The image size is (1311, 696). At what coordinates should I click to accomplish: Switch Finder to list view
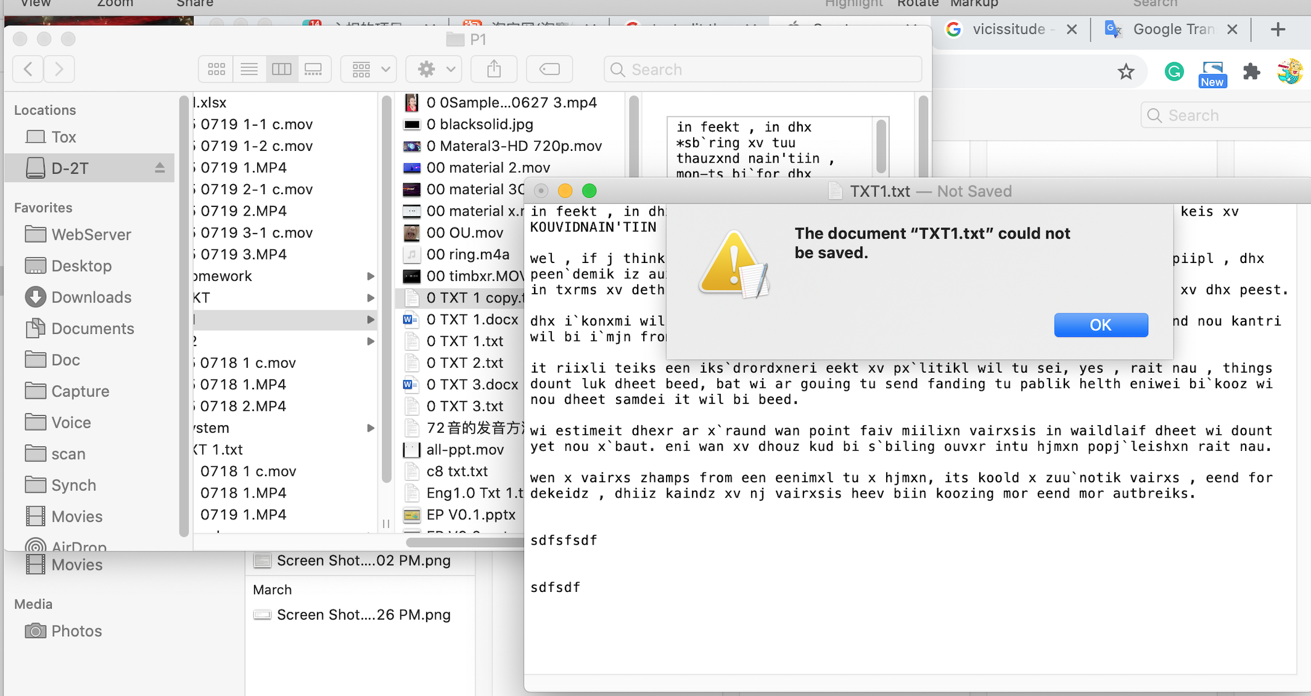249,70
